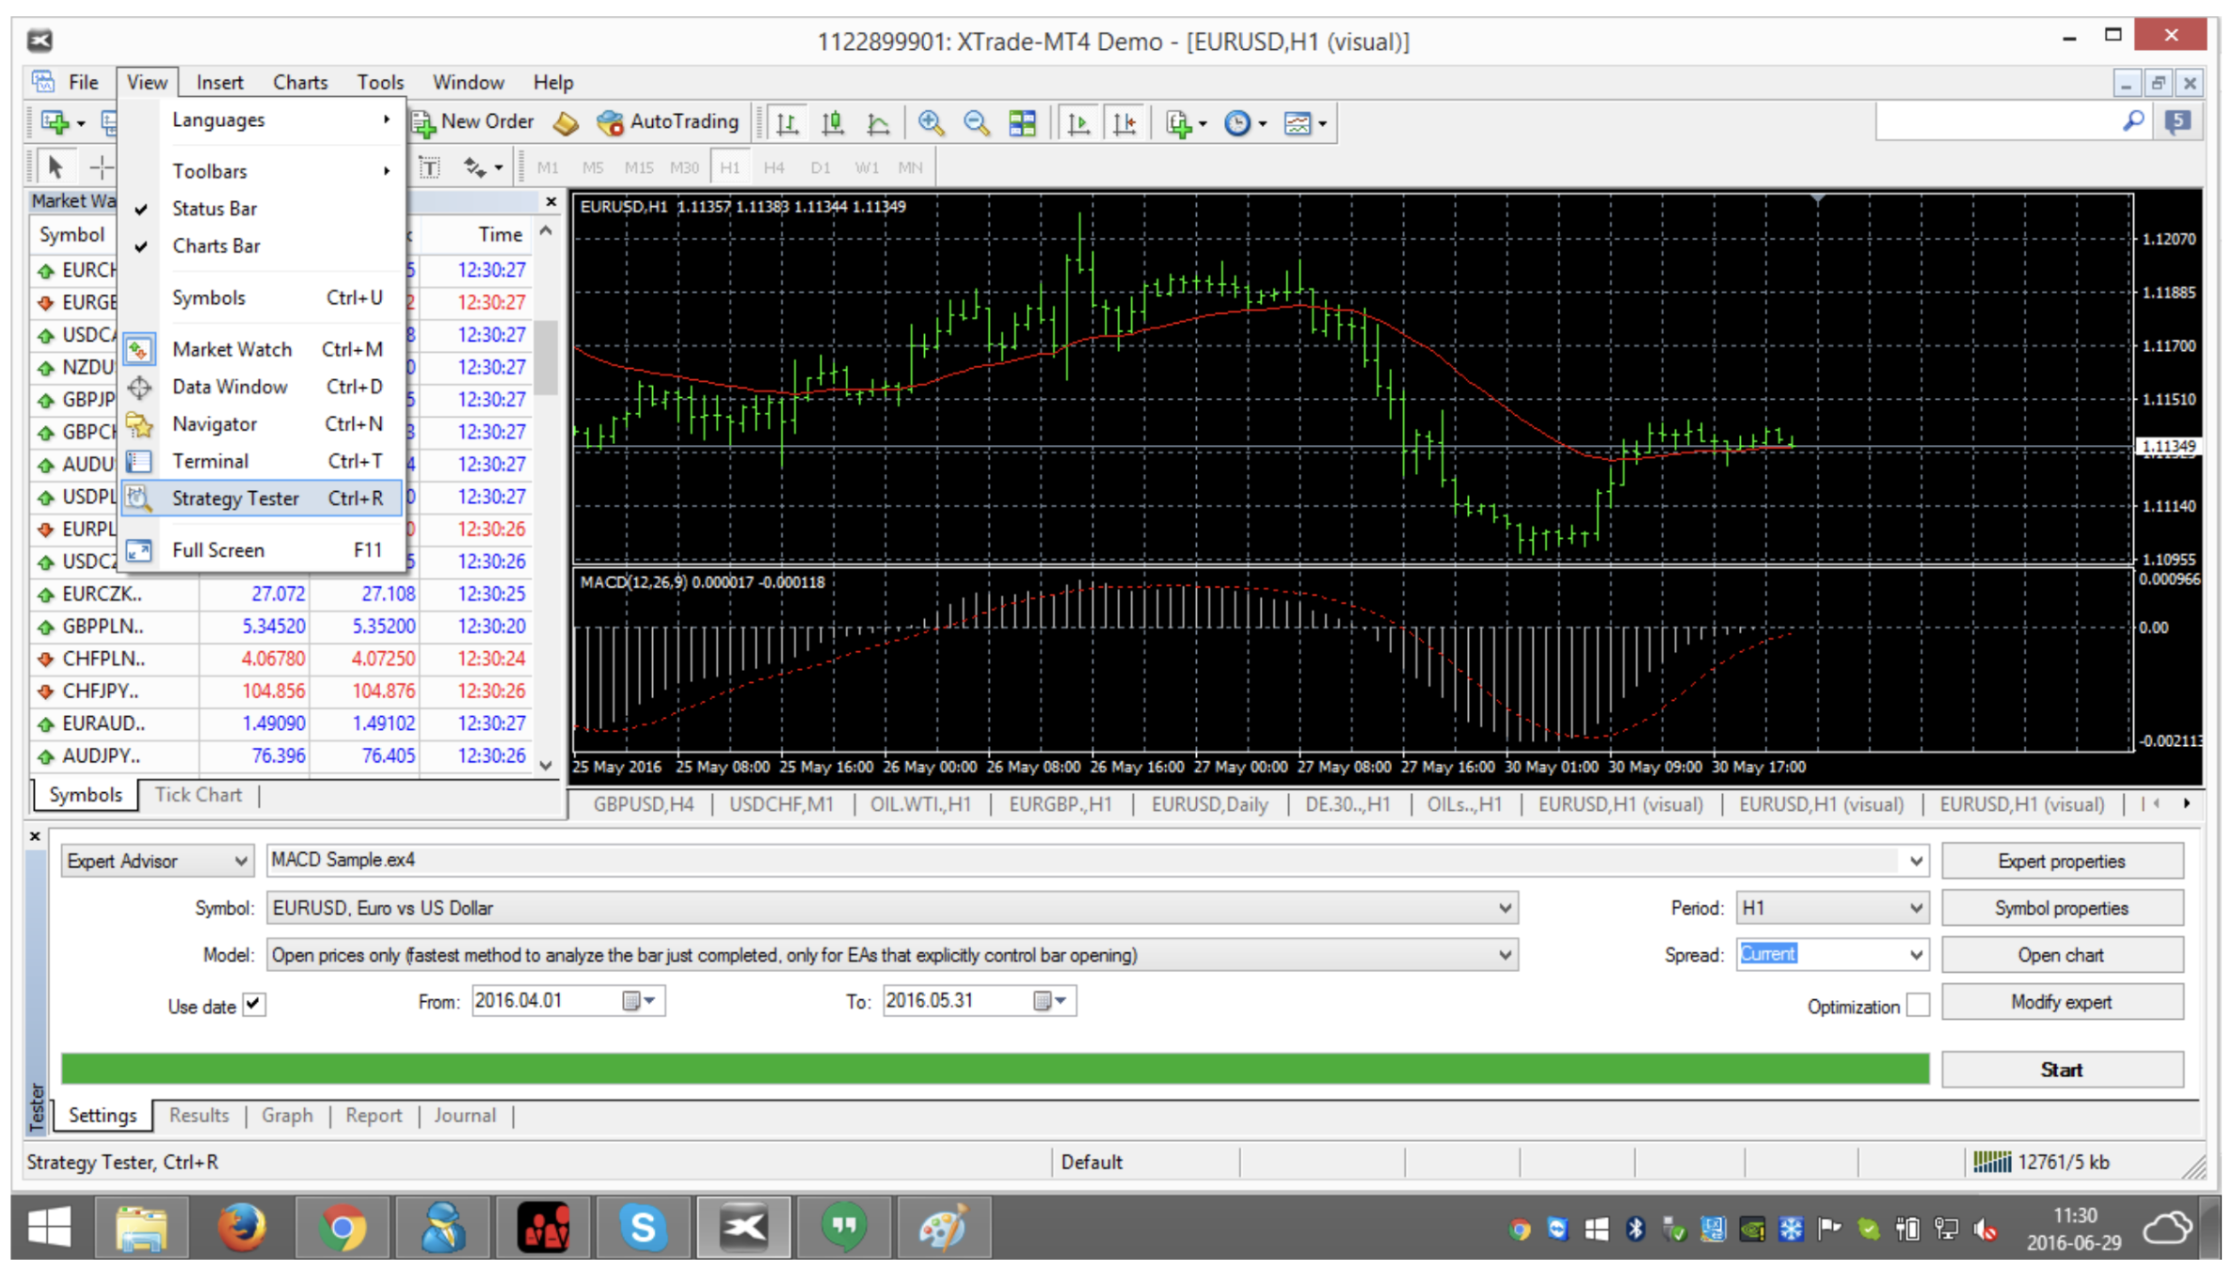The height and width of the screenshot is (1270, 2233).
Task: Enable chart auto scroll
Action: 1080,122
